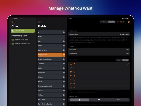141x106 pixels.
Task: Remove the Photo field via its circle icon
Action: [64, 46]
